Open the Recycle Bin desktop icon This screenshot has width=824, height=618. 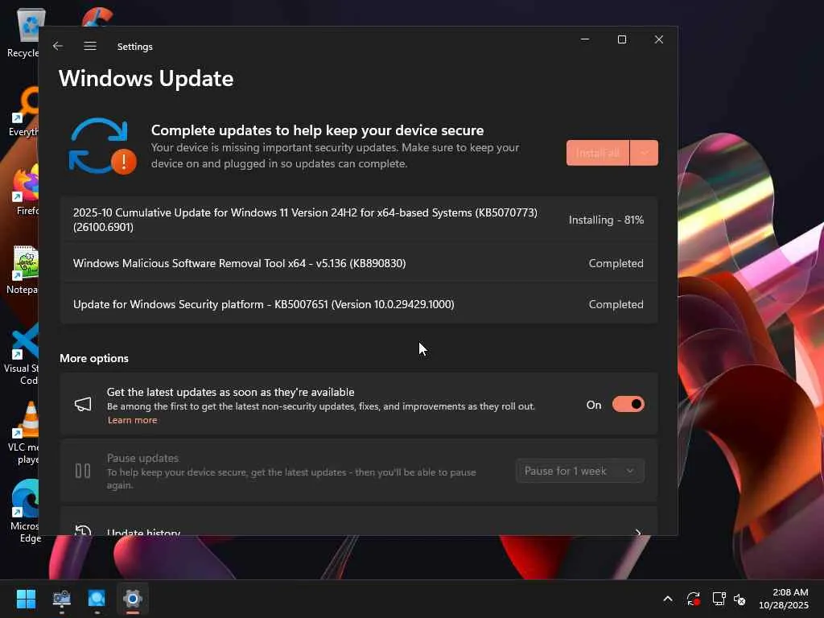[x=23, y=32]
